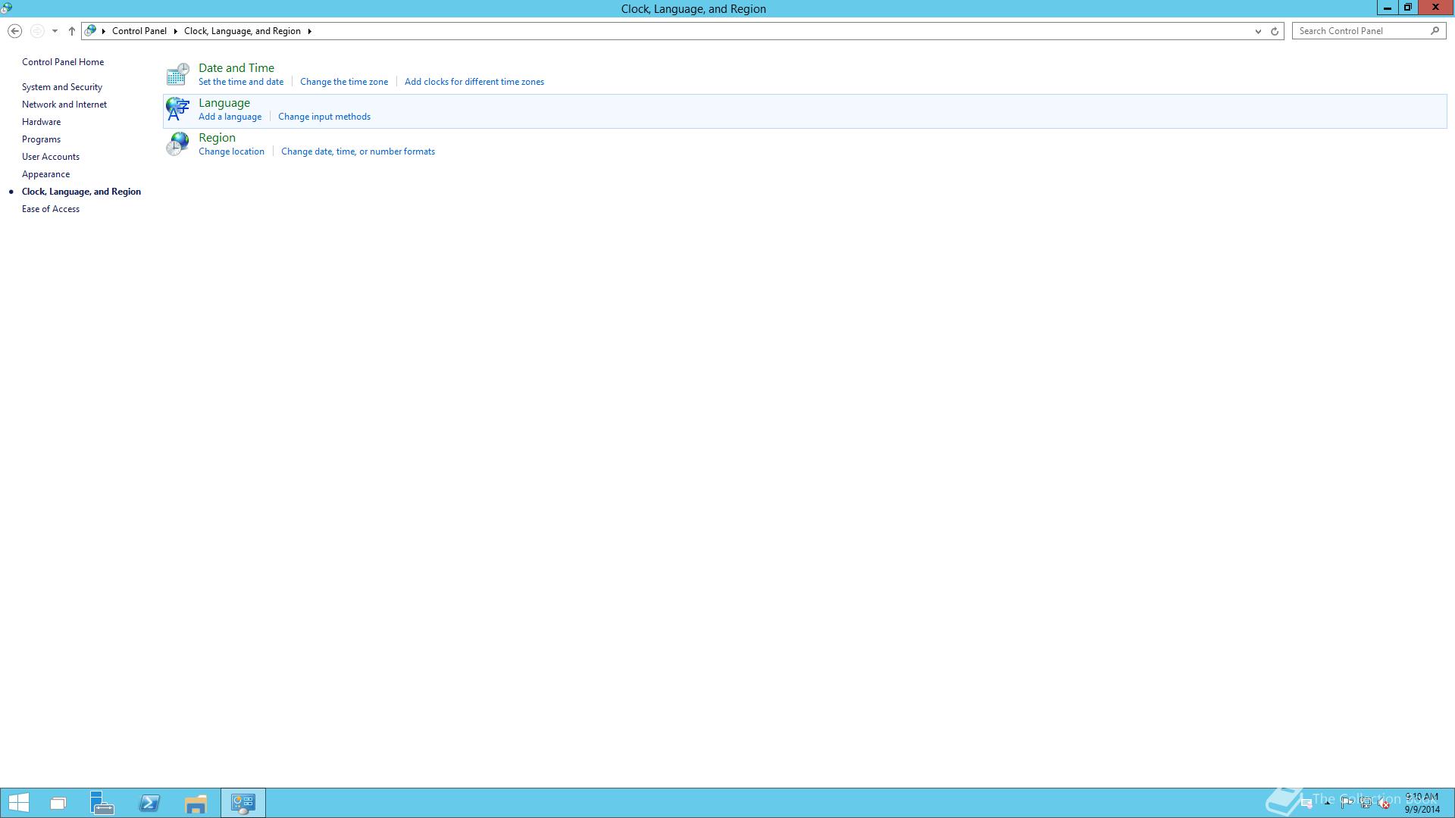Open the Date and Time heading
This screenshot has height=818, width=1455.
(236, 68)
